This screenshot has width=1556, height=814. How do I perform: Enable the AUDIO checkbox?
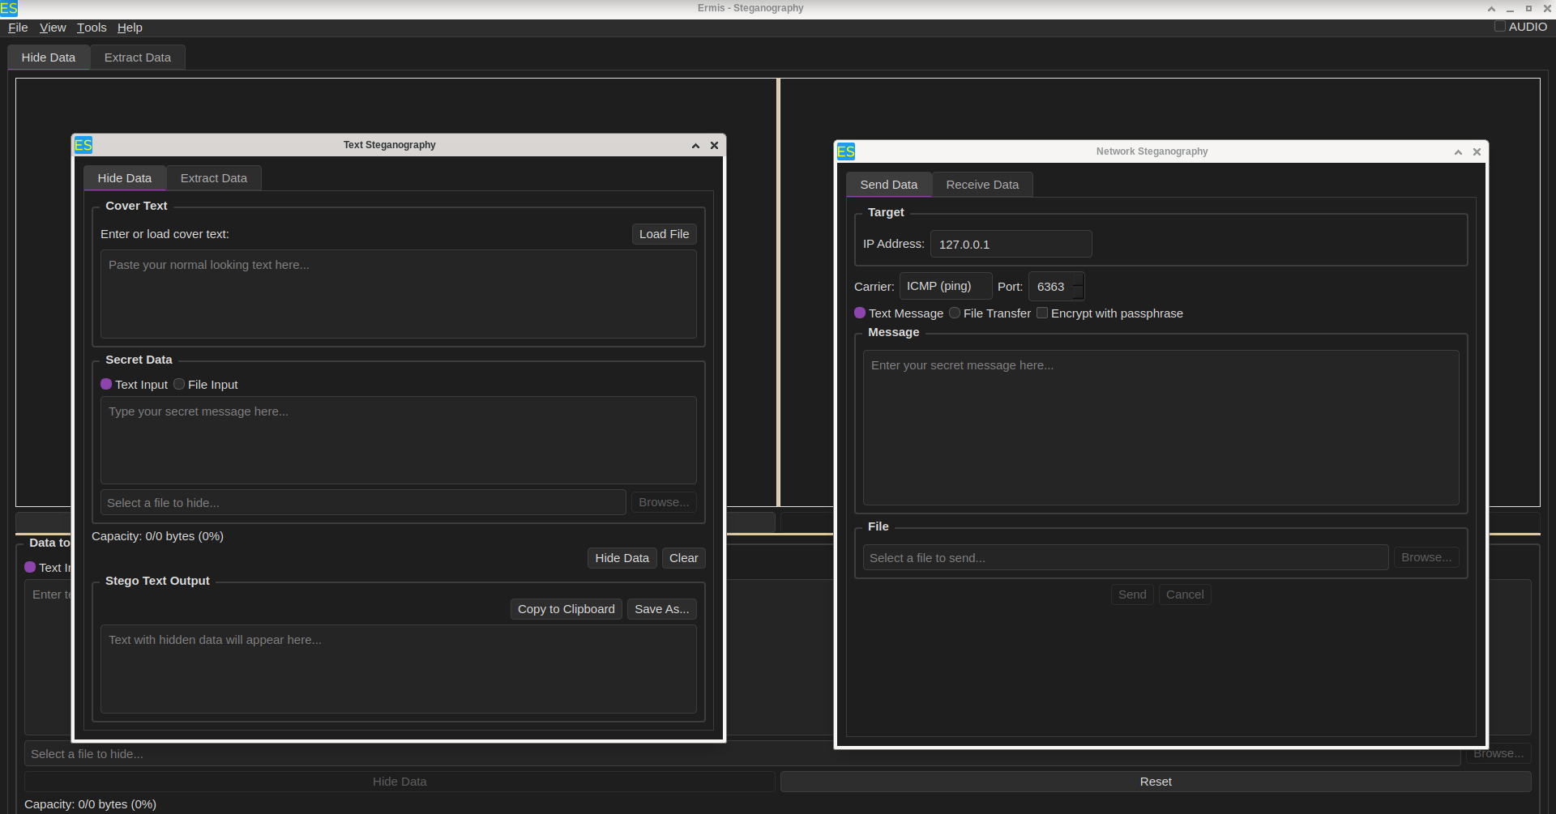[1500, 27]
